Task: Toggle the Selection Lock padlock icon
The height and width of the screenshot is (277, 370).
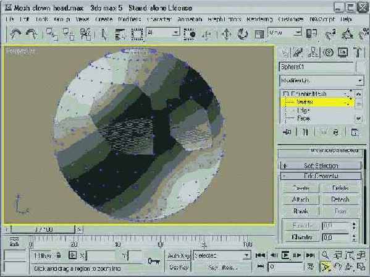Action: (59, 255)
